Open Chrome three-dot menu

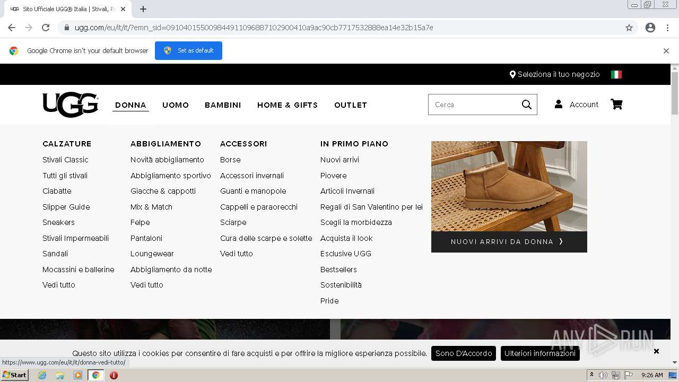pyautogui.click(x=667, y=28)
